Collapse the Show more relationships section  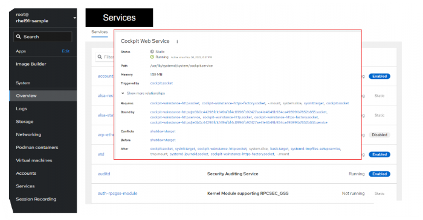(143, 93)
